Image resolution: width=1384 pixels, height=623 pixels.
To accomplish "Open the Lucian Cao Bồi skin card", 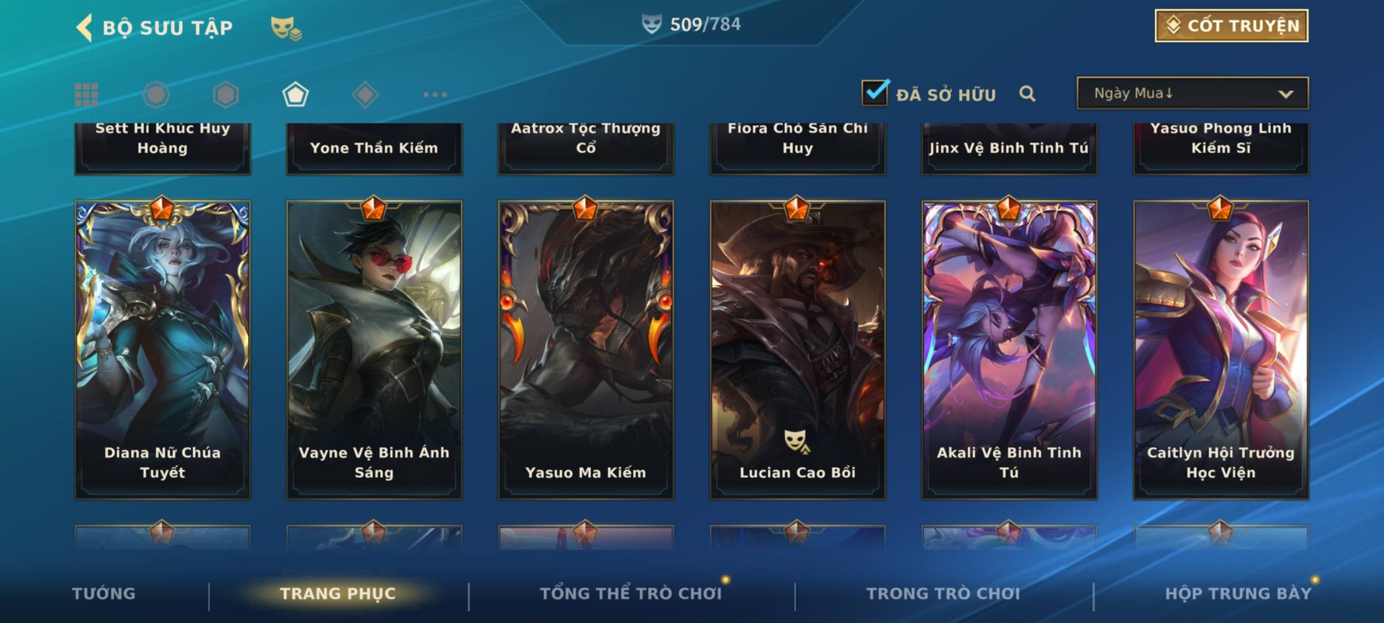I will pyautogui.click(x=798, y=350).
